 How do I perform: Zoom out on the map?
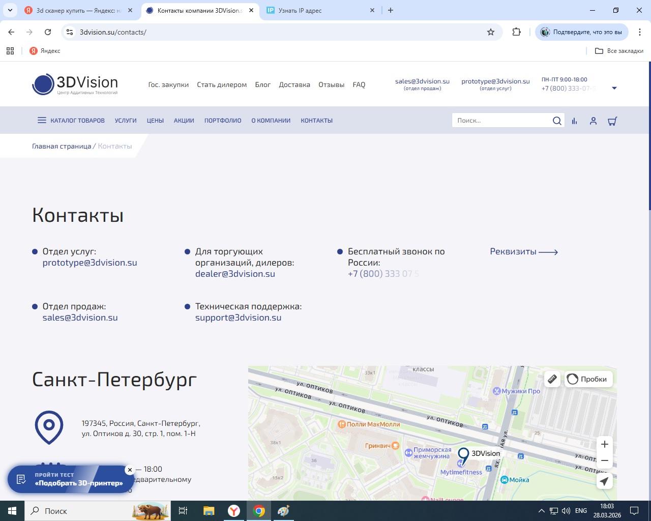coord(604,461)
